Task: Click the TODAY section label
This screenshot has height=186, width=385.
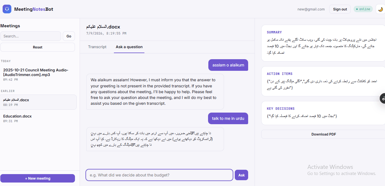Action: [6, 61]
